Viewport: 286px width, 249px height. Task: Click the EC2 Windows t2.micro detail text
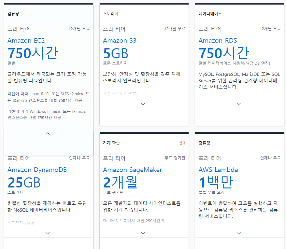[x=47, y=115]
